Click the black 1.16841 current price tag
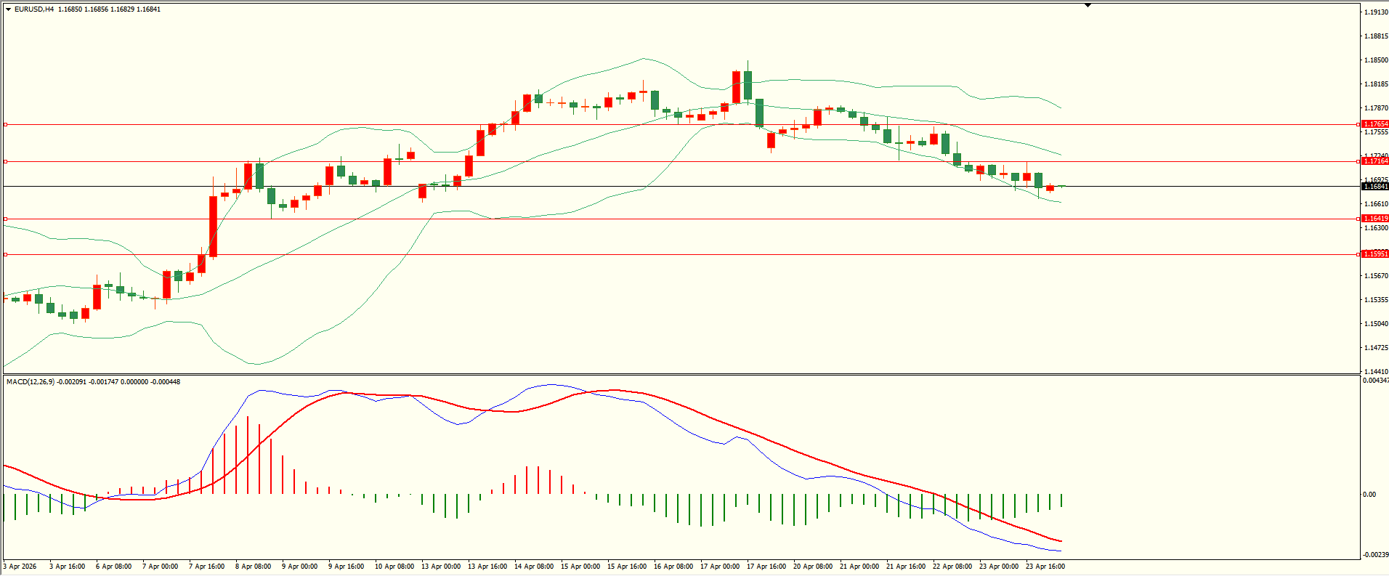The image size is (1389, 576). 1374,187
